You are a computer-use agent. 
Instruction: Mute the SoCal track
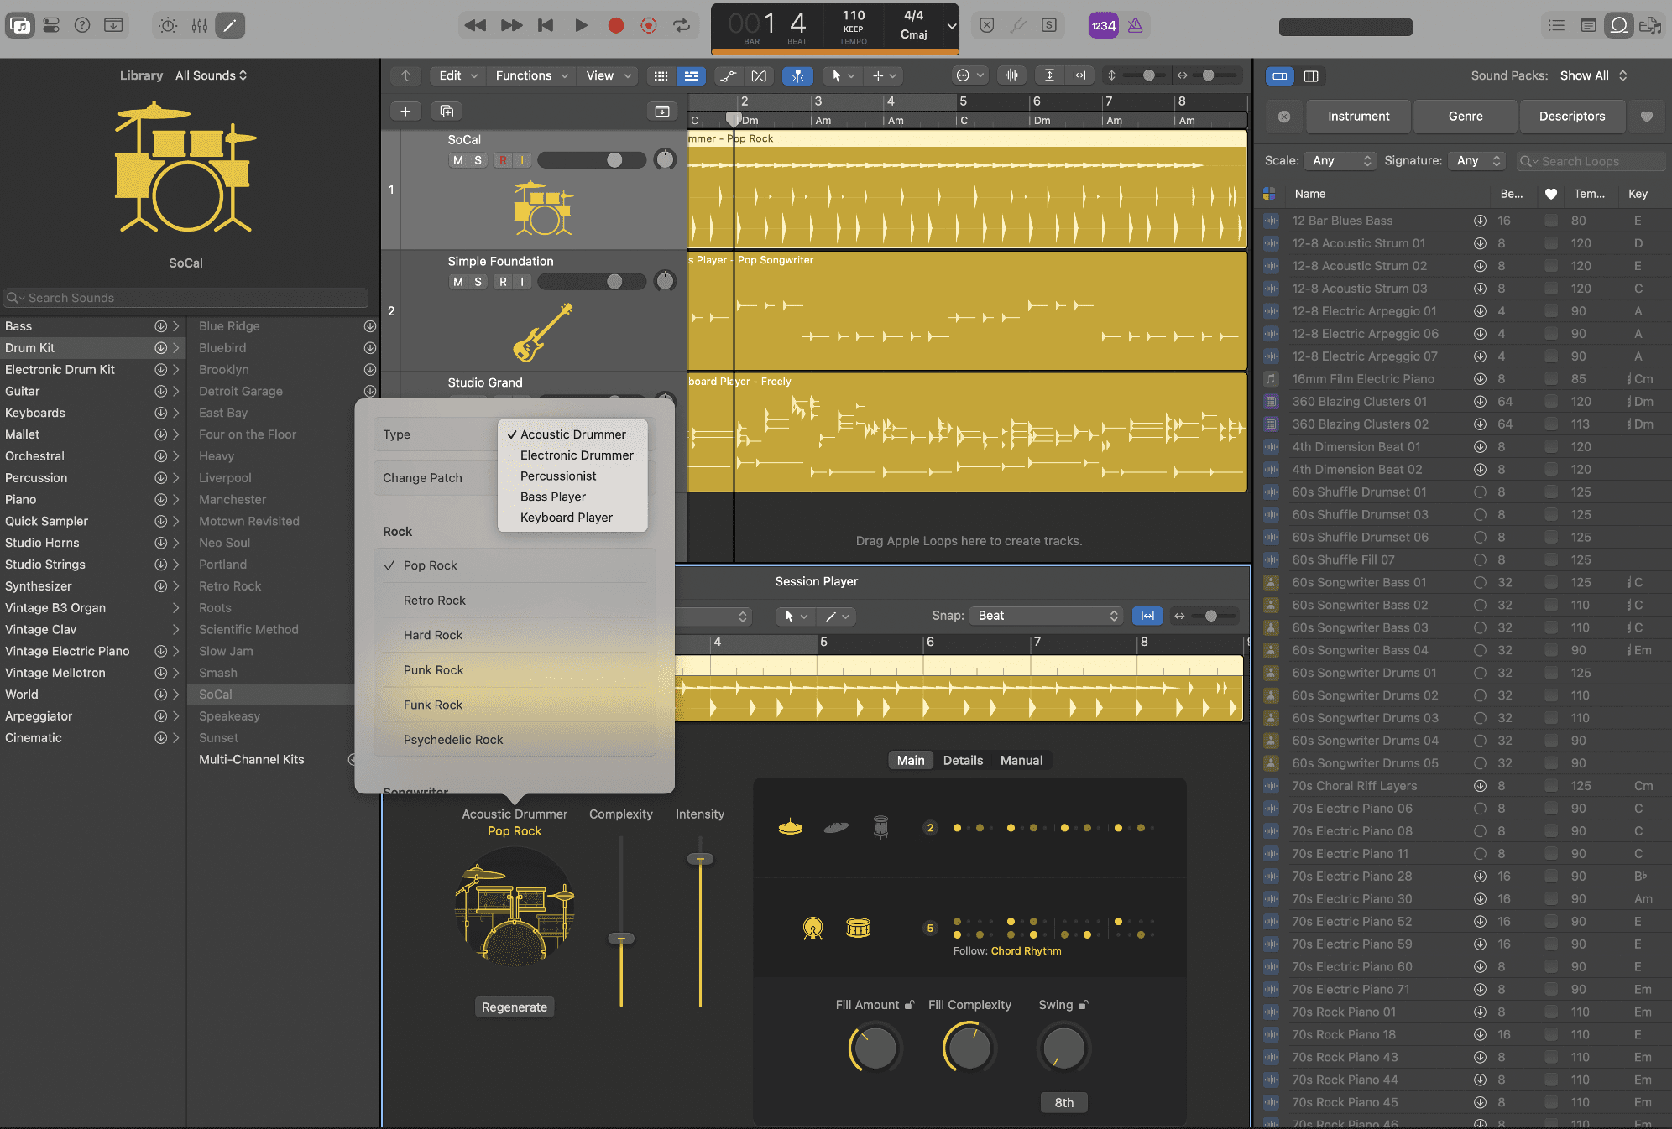pyautogui.click(x=457, y=160)
